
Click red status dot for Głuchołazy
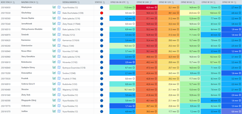pos(102,13)
